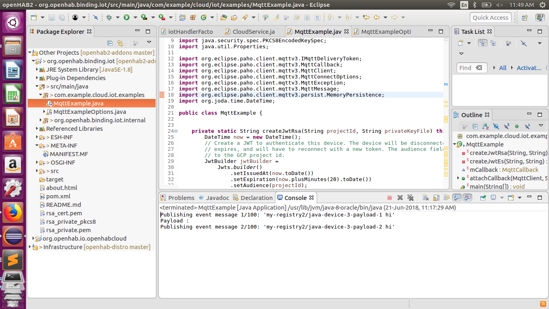
Task: Toggle Hide Fields in Outline toolbar
Action: [x=496, y=126]
